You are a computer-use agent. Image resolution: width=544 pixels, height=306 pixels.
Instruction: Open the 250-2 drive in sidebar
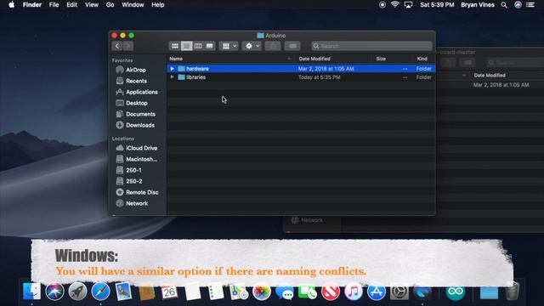[134, 181]
